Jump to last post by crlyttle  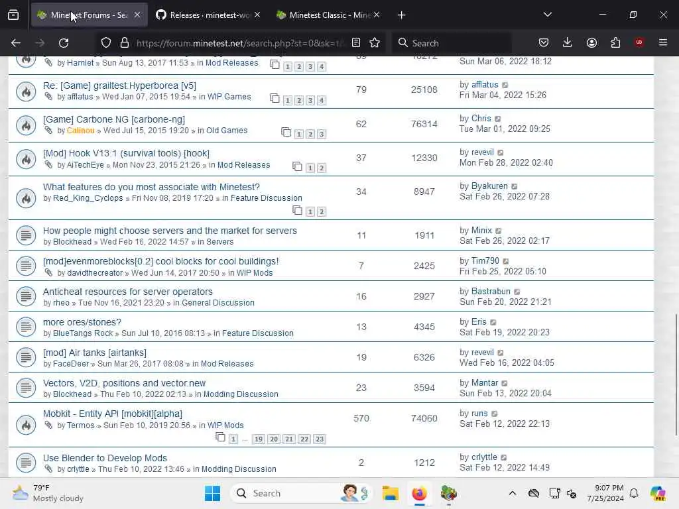click(504, 457)
